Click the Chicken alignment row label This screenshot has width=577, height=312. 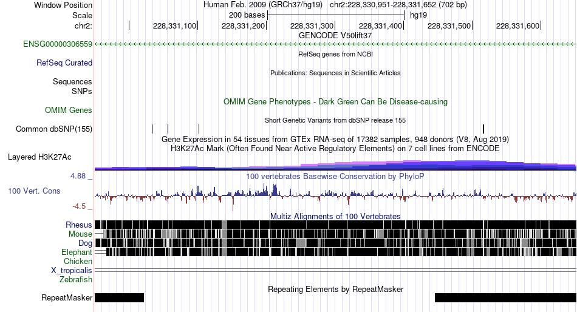[x=78, y=261]
